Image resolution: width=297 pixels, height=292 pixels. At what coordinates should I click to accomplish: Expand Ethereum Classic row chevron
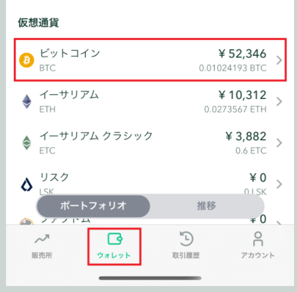[x=279, y=143]
